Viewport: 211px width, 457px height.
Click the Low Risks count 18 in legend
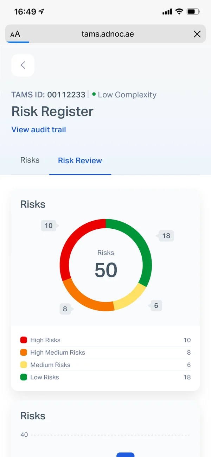[187, 377]
